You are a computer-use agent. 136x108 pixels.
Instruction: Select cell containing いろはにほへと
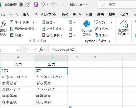(18, 77)
